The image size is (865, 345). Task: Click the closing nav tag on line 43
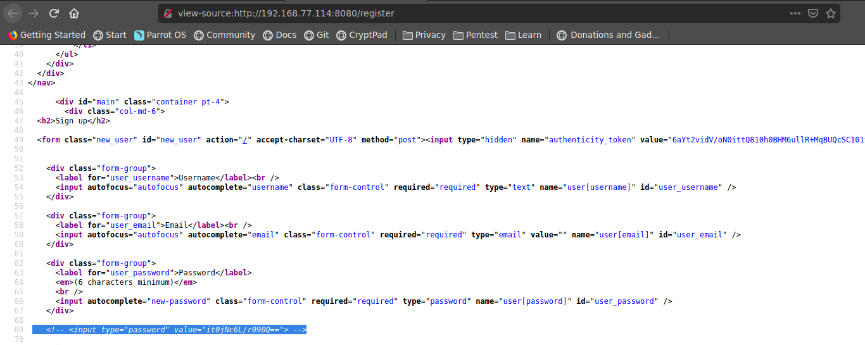point(42,82)
